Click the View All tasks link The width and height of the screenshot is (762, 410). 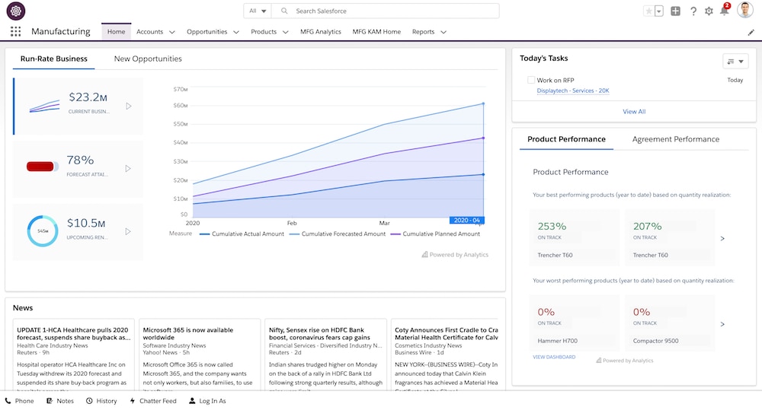634,112
